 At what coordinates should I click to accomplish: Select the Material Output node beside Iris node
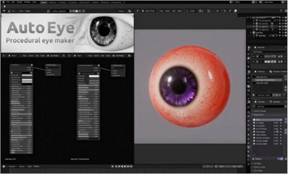(x=53, y=70)
